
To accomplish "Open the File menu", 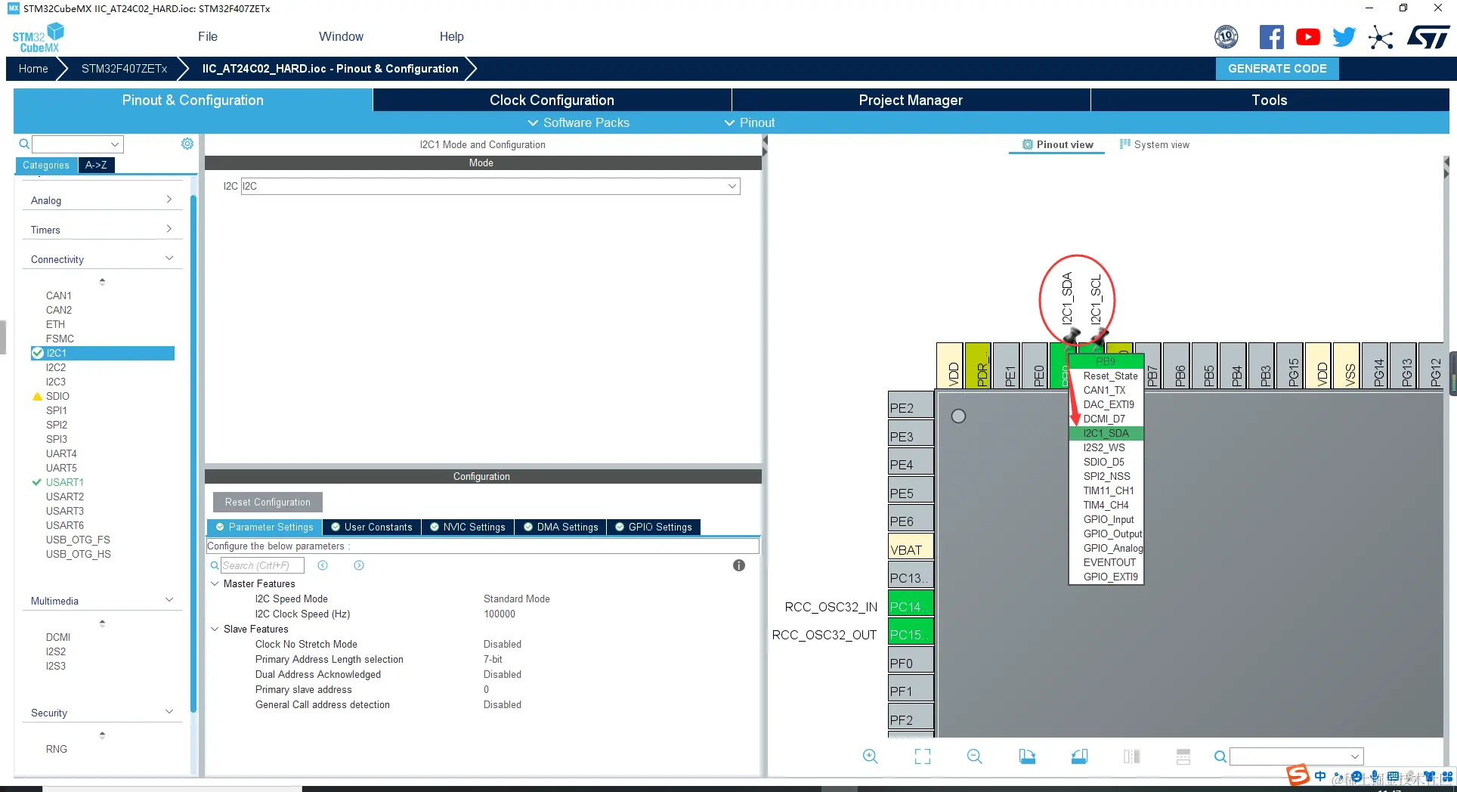I will [x=208, y=36].
